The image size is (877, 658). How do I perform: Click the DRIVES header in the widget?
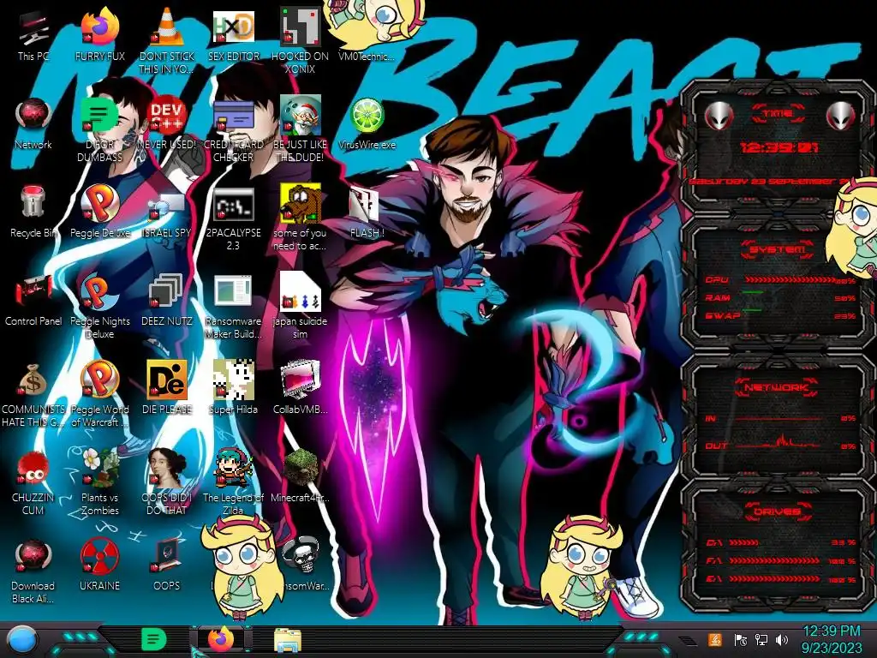[x=778, y=511]
